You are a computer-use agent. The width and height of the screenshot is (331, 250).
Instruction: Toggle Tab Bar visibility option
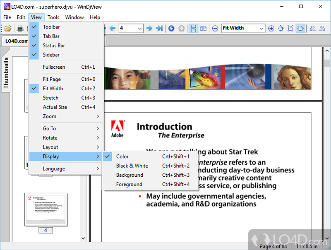click(x=66, y=36)
